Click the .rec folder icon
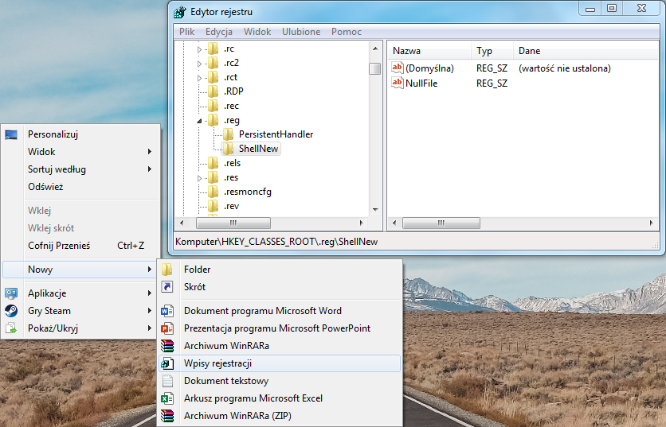Image resolution: width=666 pixels, height=427 pixels. (x=213, y=106)
